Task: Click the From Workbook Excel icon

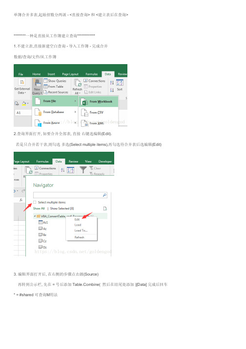Action: coord(84,102)
